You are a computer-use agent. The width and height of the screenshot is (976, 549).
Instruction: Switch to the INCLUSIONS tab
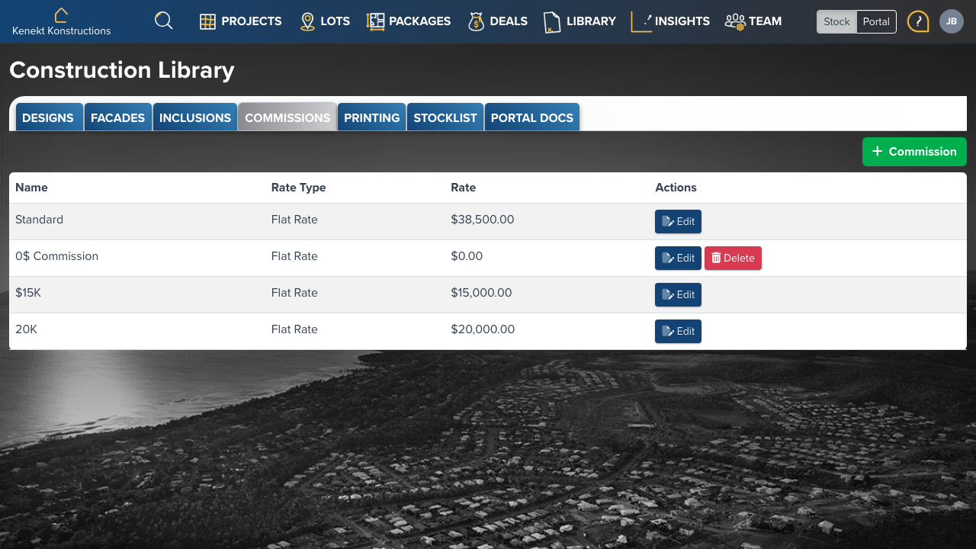tap(195, 117)
